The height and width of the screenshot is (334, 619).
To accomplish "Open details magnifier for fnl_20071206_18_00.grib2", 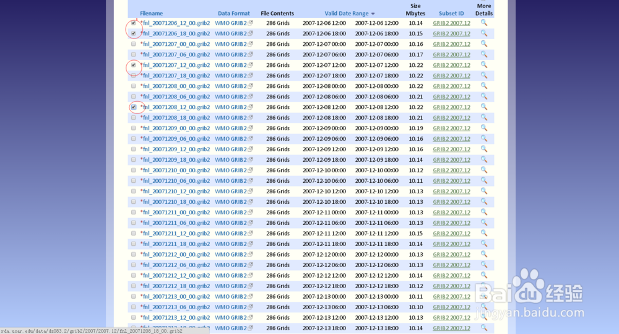I will (x=484, y=33).
